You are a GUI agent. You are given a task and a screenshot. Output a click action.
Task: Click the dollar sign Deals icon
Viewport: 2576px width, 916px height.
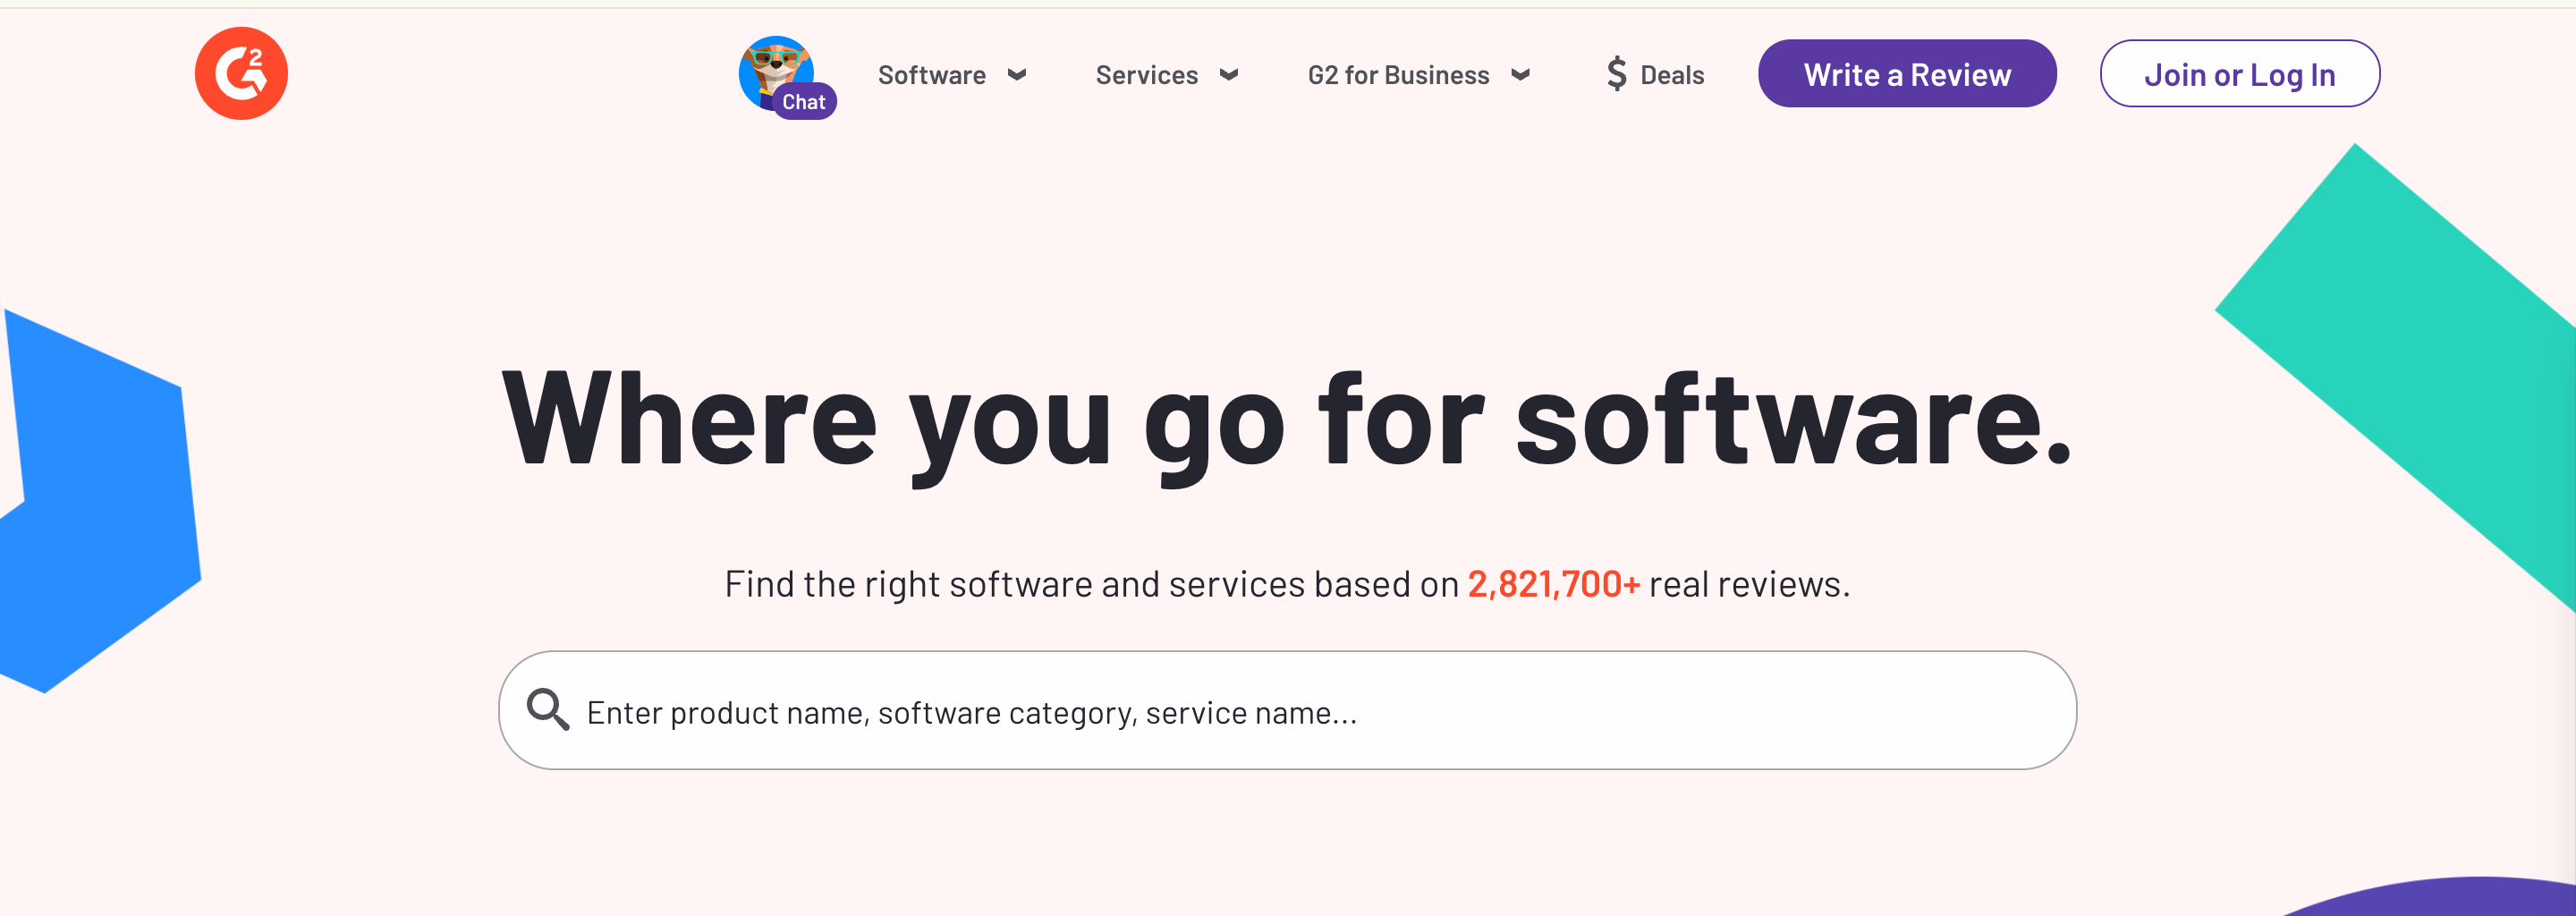click(1616, 74)
